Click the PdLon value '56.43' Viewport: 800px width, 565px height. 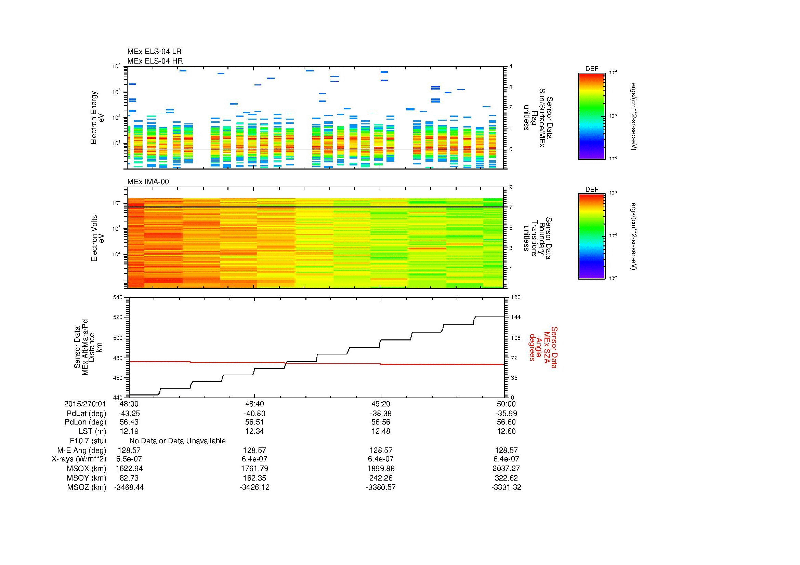click(129, 422)
